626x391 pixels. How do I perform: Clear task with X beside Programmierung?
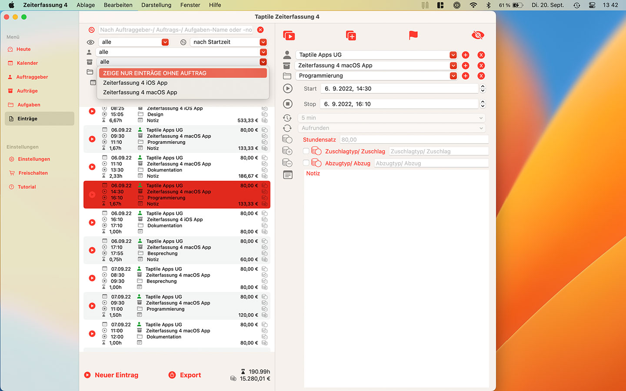pos(481,76)
